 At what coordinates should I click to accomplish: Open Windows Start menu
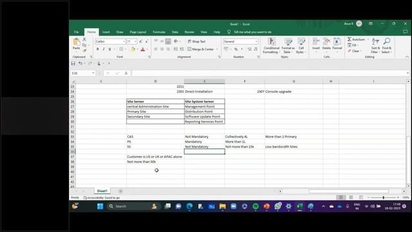pyautogui.click(x=100, y=206)
